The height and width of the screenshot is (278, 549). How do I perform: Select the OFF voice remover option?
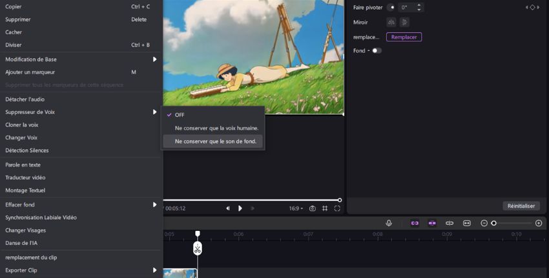pyautogui.click(x=180, y=115)
